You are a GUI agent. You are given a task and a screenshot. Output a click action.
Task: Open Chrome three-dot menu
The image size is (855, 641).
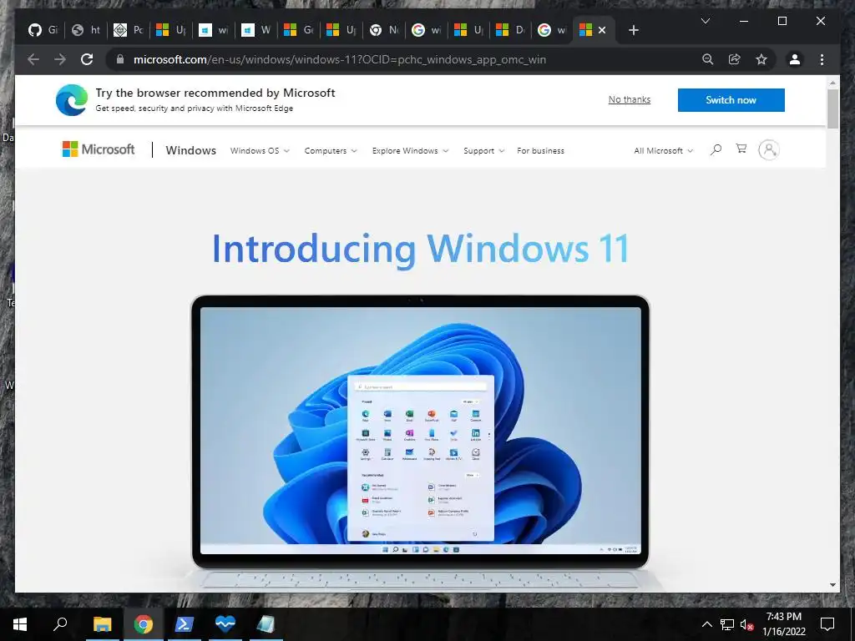point(822,59)
